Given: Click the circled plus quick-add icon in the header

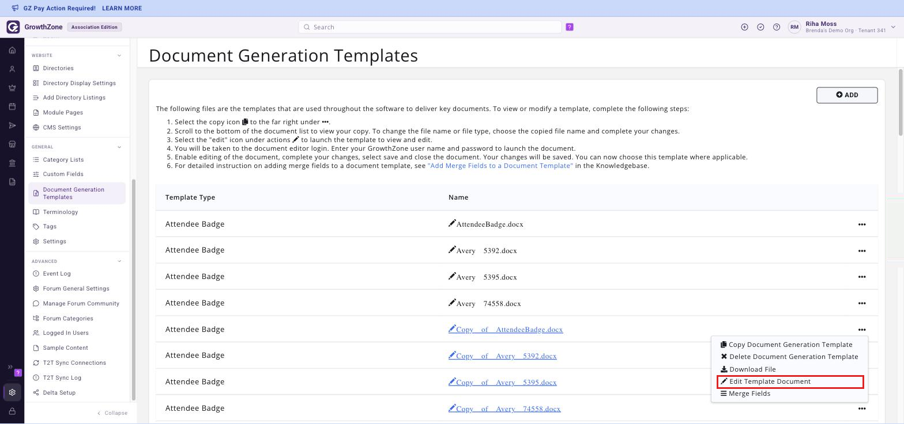Looking at the screenshot, I should [744, 27].
